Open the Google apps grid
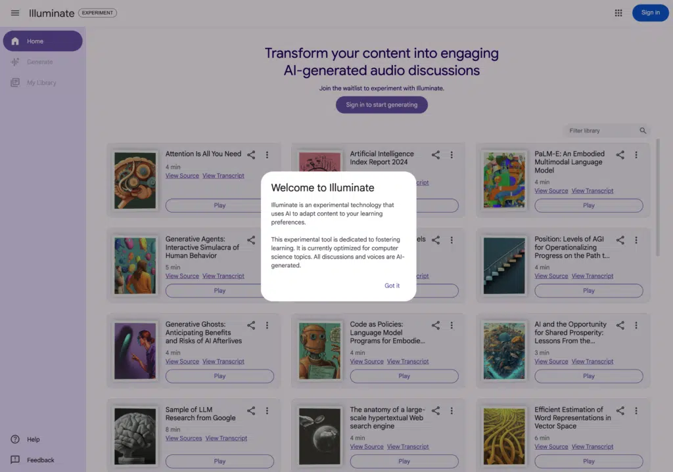673x472 pixels. coord(618,13)
